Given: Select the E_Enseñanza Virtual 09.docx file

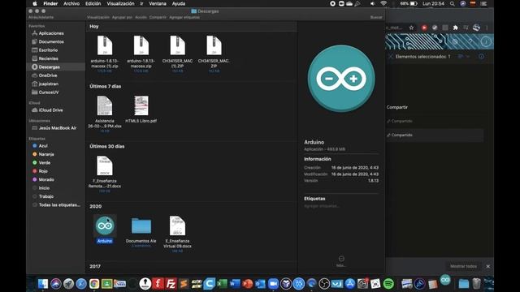Looking at the screenshot, I should pos(177,225).
